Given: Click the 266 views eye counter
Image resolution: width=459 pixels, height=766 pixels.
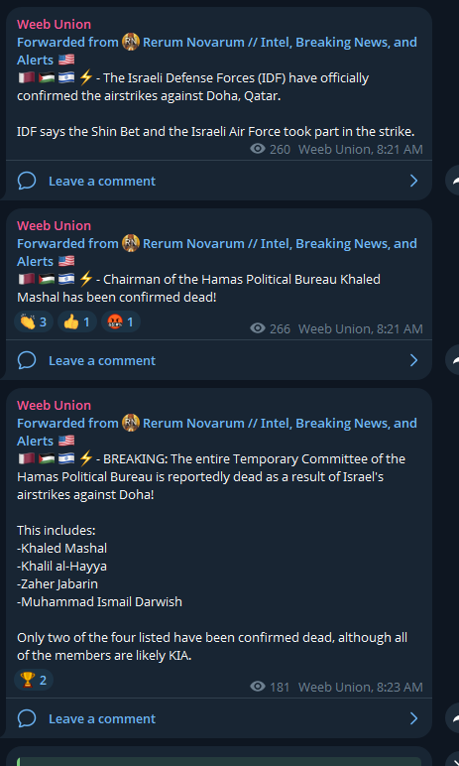Looking at the screenshot, I should [x=270, y=328].
